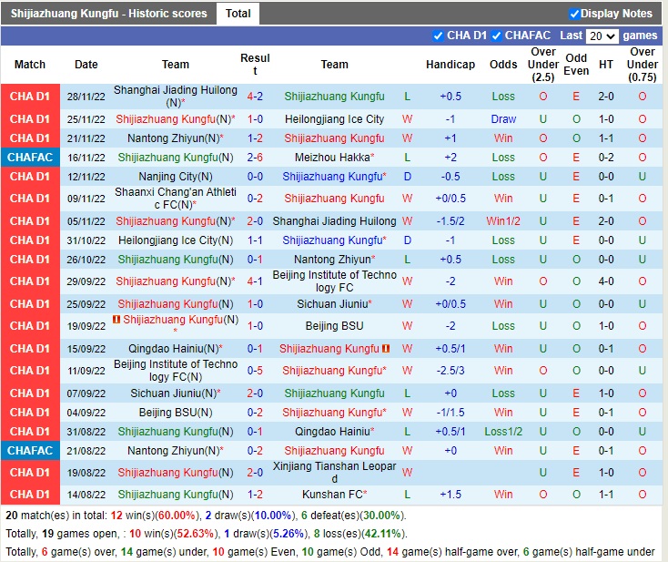Click the 4-2 result score link
Screen dimensions: 668x562
[255, 97]
